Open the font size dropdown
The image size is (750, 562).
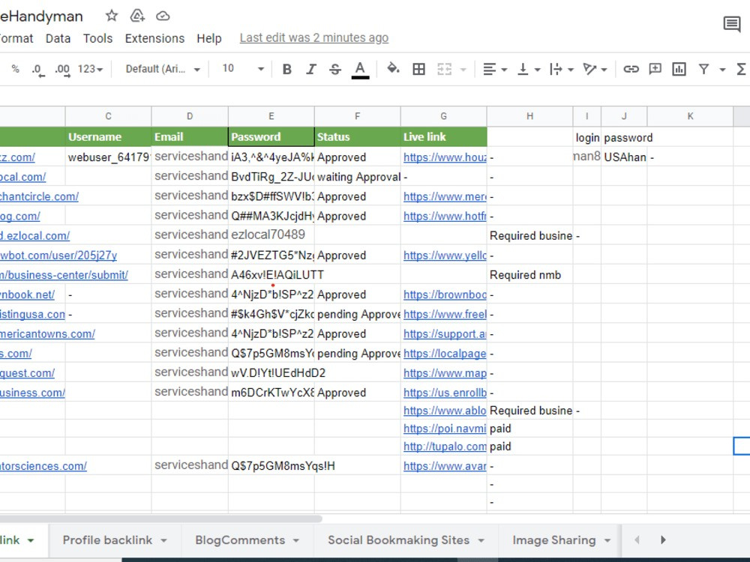coord(243,69)
